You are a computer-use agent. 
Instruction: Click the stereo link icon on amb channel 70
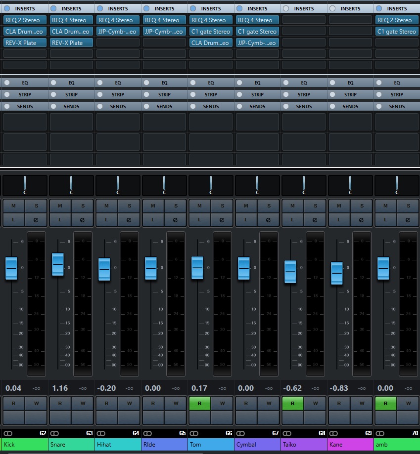pyautogui.click(x=380, y=433)
